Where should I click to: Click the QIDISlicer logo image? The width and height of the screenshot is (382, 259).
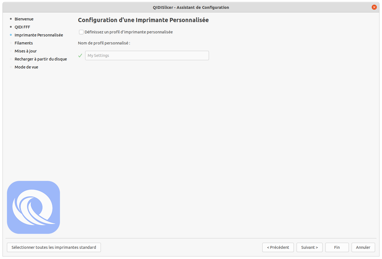[x=33, y=207]
